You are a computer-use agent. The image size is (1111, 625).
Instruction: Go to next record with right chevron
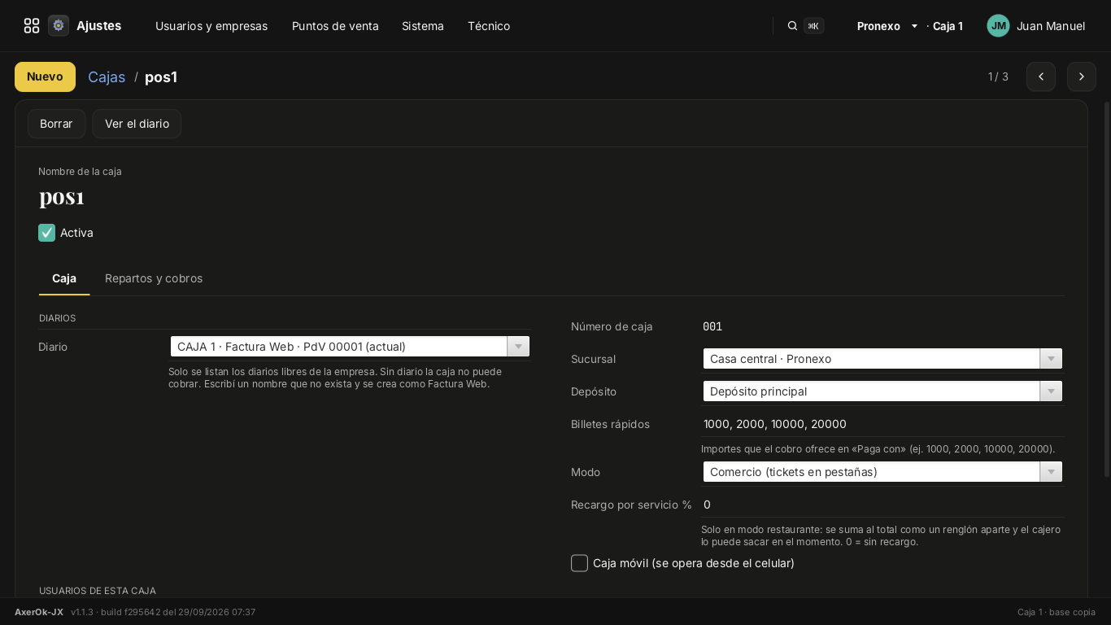pyautogui.click(x=1082, y=76)
